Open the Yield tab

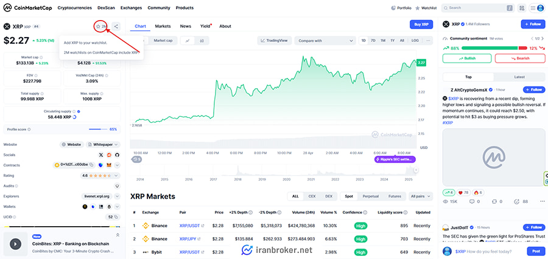[205, 26]
